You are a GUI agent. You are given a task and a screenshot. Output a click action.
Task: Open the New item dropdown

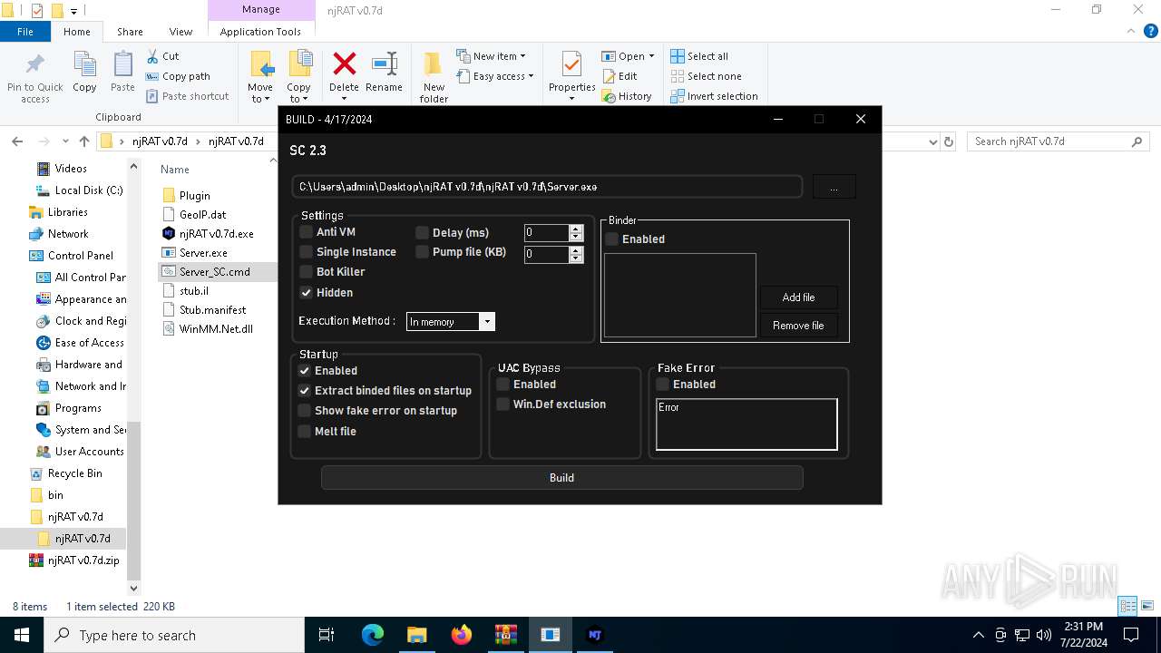tap(490, 56)
